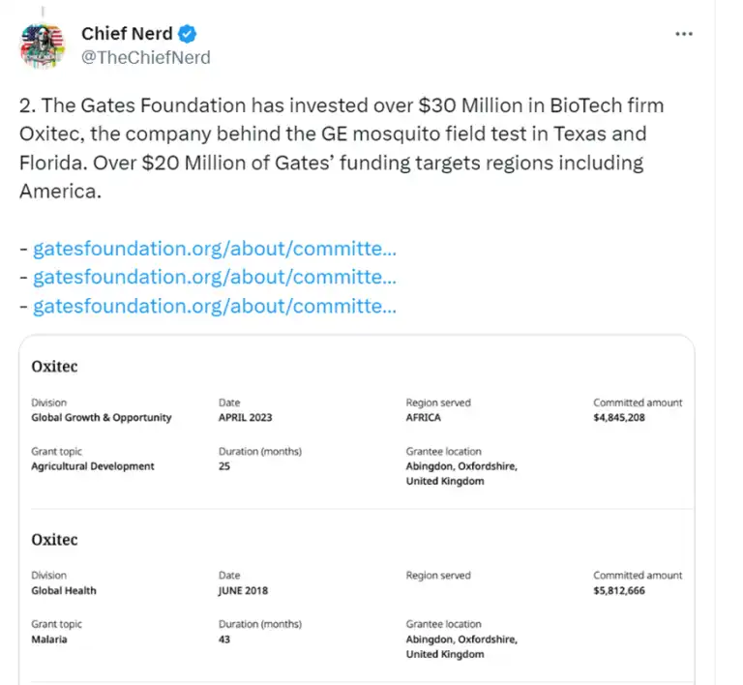
Task: Select the Oxitec heading of the June 2018 grant
Action: [x=54, y=539]
